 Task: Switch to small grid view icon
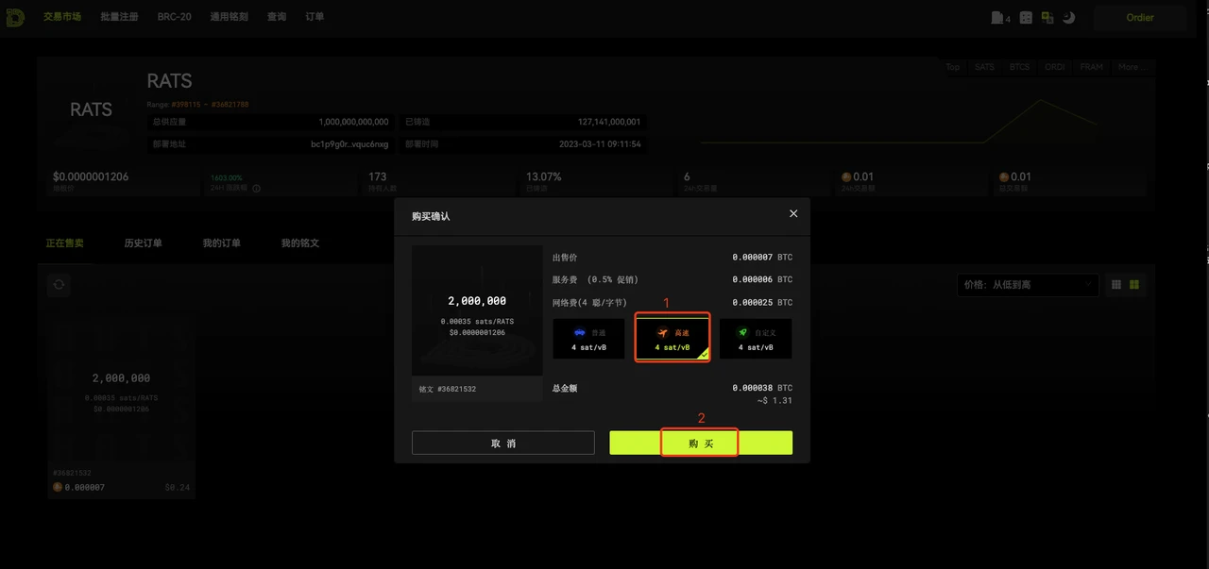click(x=1116, y=284)
